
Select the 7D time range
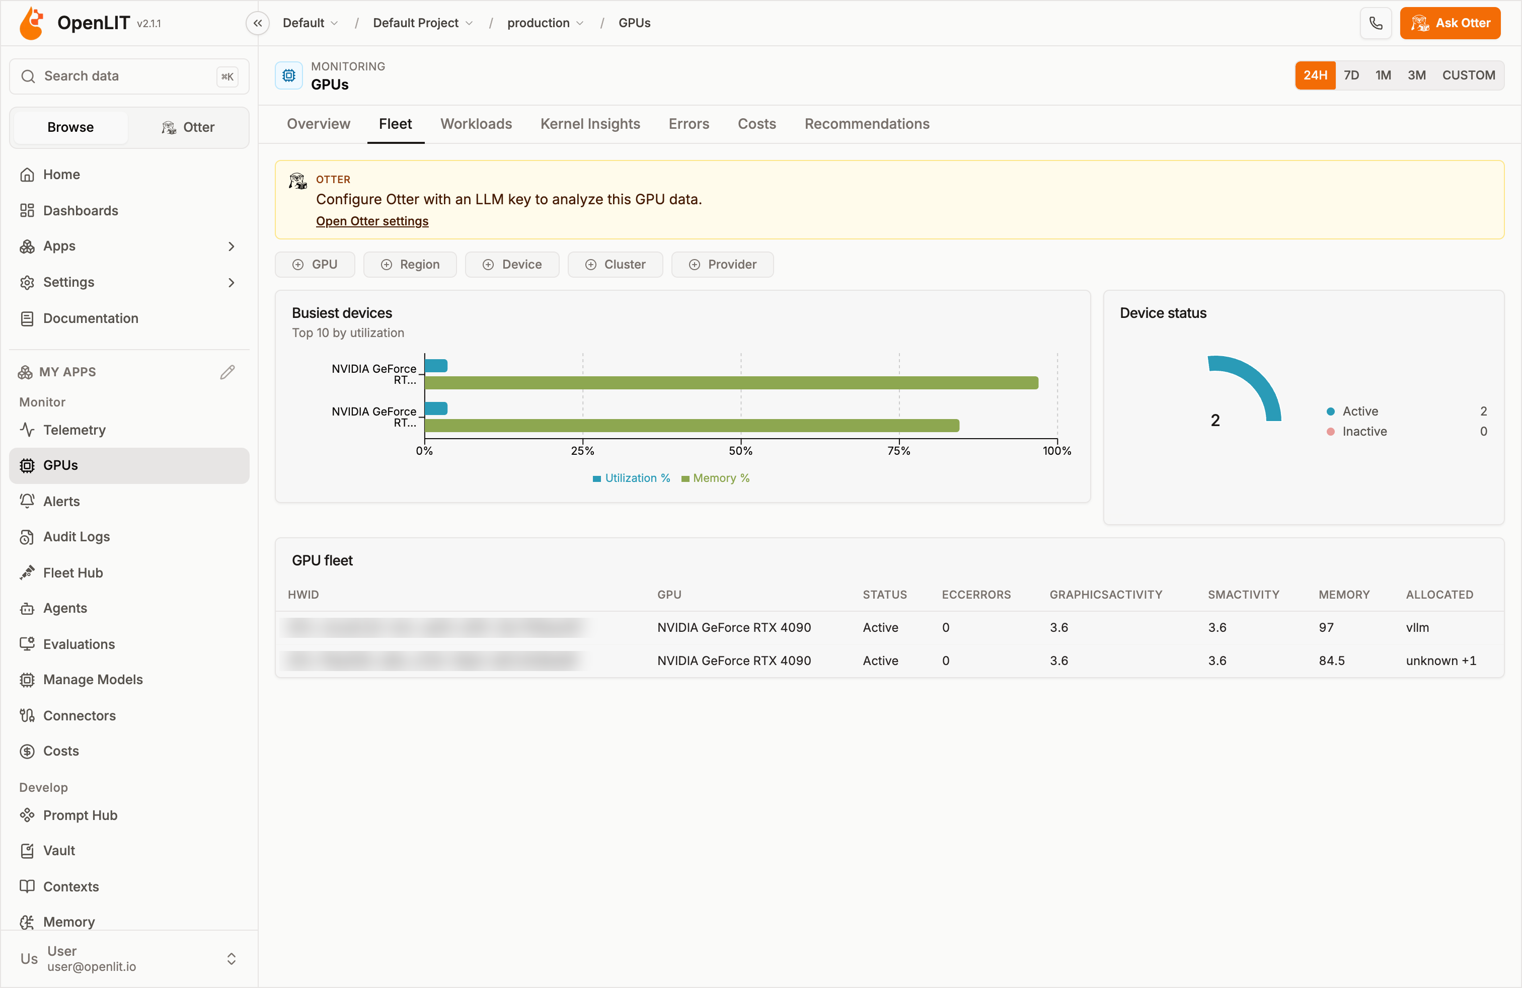click(x=1351, y=75)
